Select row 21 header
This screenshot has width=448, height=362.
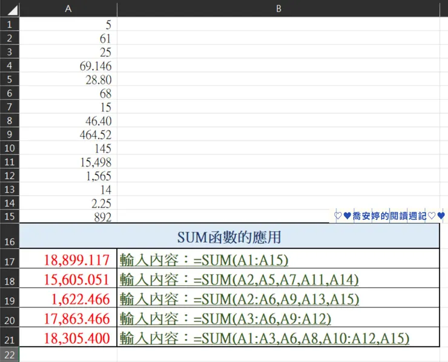tap(10, 337)
